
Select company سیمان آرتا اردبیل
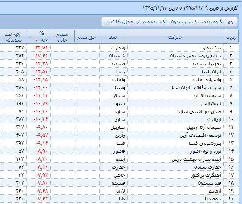pyautogui.click(x=204, y=128)
